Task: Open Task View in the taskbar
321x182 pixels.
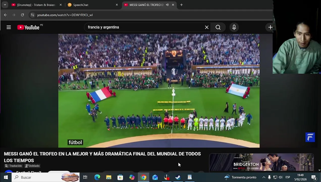Action: [85, 177]
